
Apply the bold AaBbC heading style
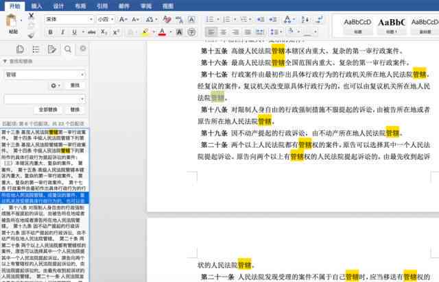coord(392,26)
